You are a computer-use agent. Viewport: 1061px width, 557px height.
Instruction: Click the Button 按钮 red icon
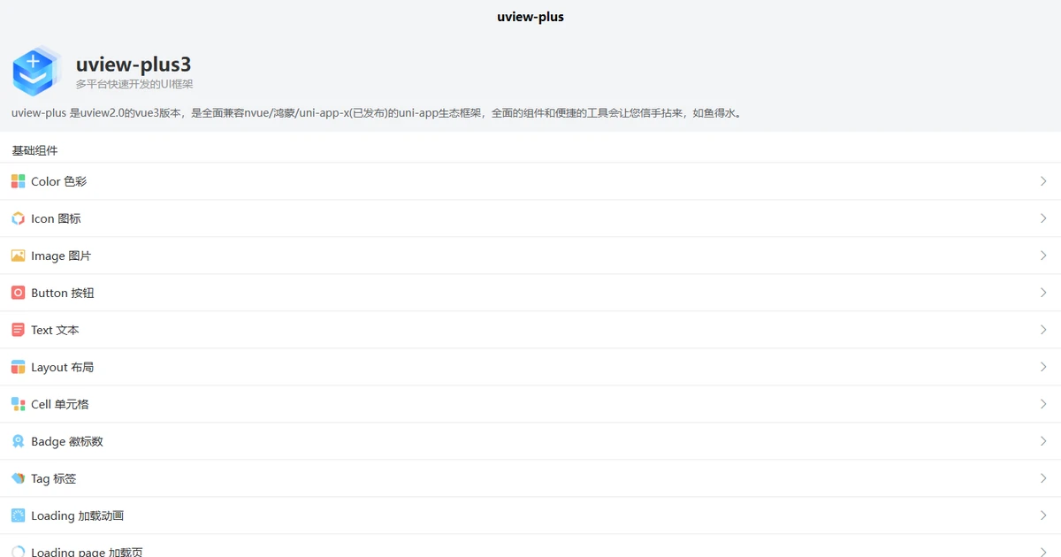[18, 293]
